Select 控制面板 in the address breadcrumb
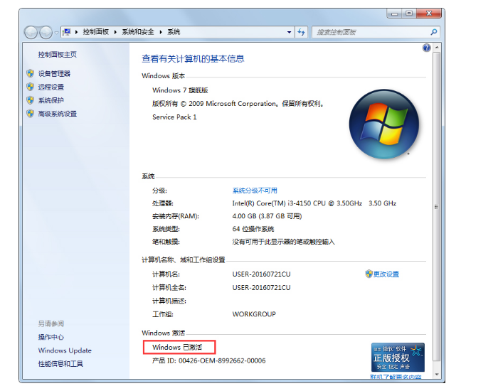498x391 pixels. point(96,32)
